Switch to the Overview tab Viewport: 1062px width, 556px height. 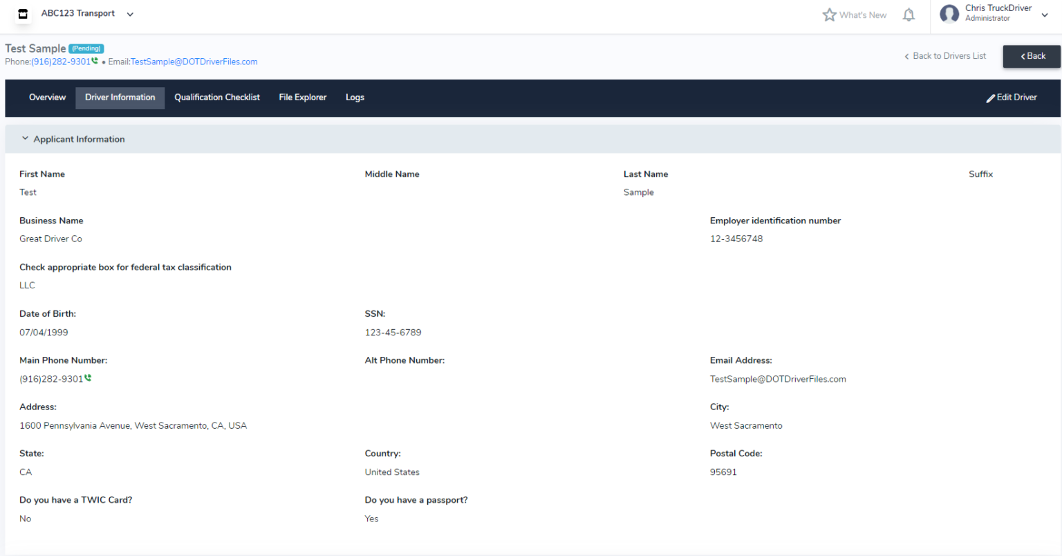click(x=47, y=98)
